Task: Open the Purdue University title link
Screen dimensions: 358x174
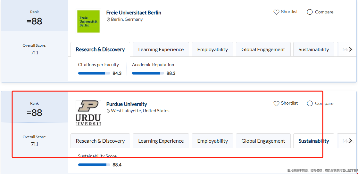Action: (x=127, y=104)
